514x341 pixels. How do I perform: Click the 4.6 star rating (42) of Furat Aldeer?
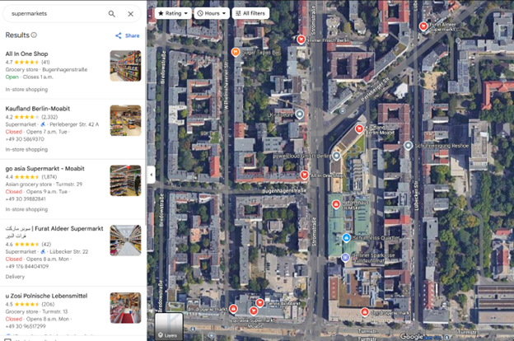click(x=28, y=245)
